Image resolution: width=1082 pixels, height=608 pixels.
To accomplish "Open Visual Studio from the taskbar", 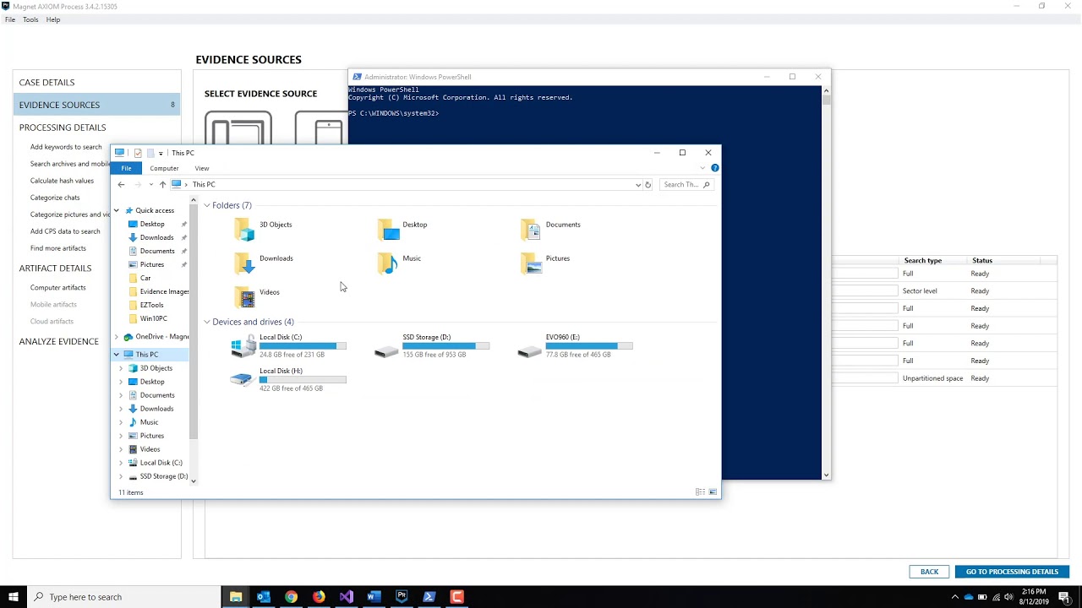I will pos(347,597).
